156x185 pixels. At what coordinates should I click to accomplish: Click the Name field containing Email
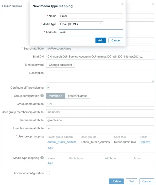point(91,16)
